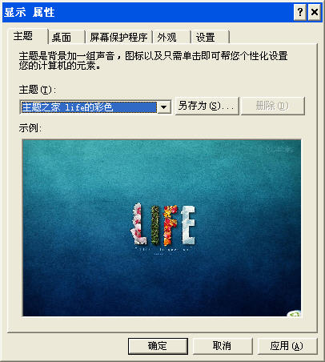Click the LIFE lettering in the preview
The image size is (325, 362).
point(162,224)
